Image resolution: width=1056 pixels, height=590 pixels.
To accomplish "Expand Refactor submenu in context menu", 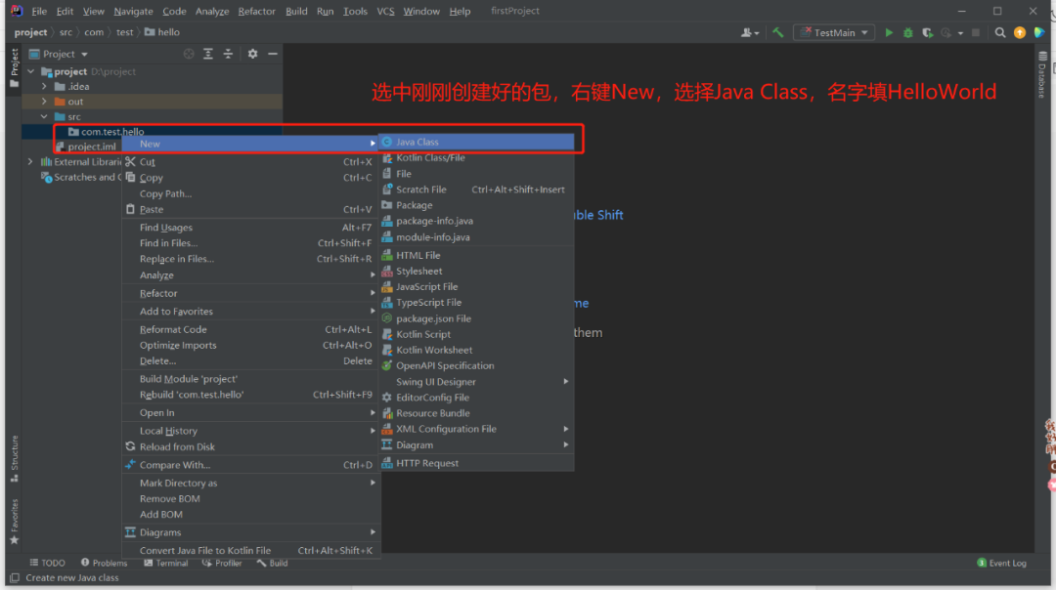I will coord(250,293).
